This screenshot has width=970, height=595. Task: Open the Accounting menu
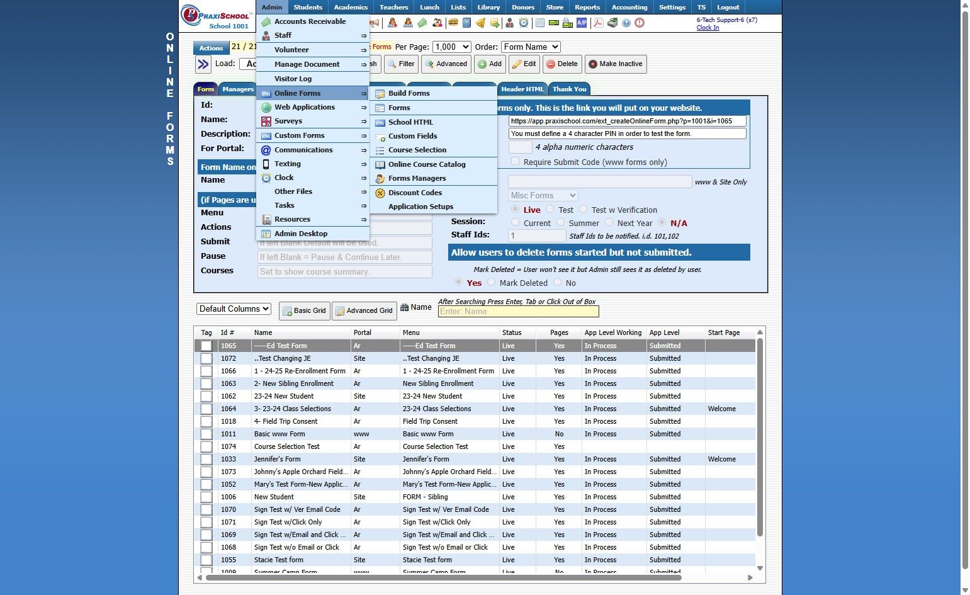point(629,7)
